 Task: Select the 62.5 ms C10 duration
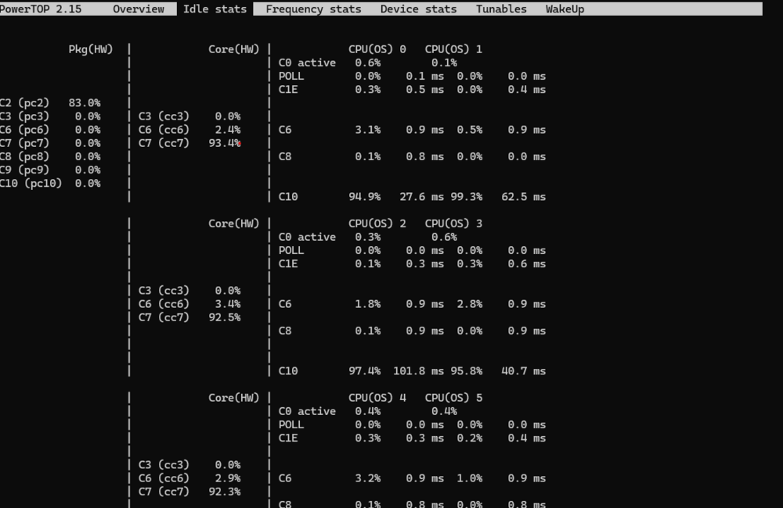(523, 197)
